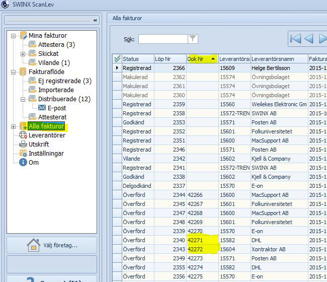Expand the Skickat tree node
Viewport: 327px width, 282px height.
coord(23,54)
